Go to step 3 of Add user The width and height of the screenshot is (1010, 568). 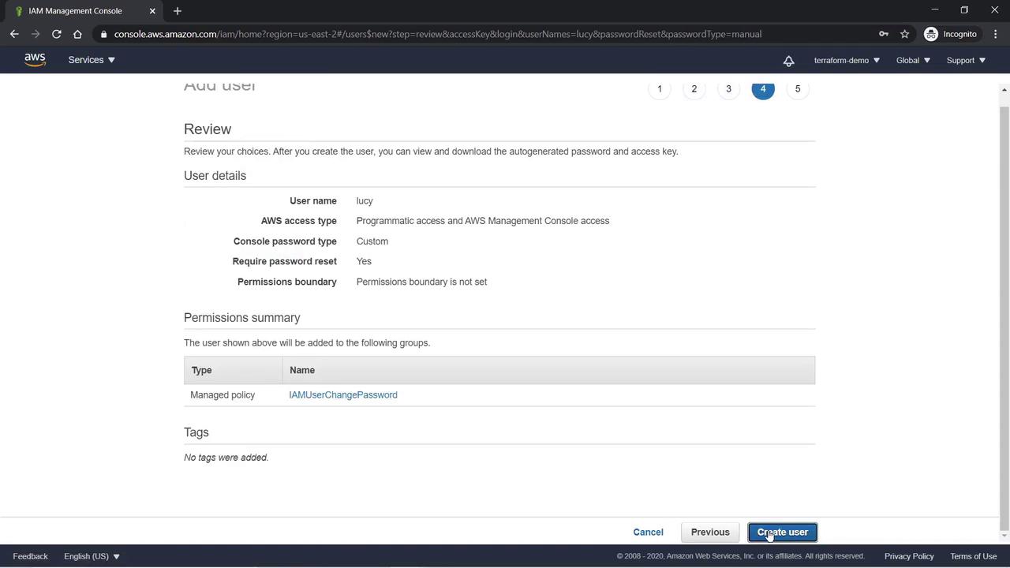click(x=728, y=88)
